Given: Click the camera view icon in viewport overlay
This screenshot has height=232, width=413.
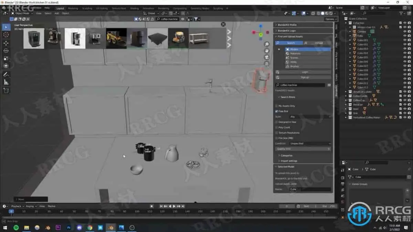Looking at the screenshot, I should tap(267, 57).
